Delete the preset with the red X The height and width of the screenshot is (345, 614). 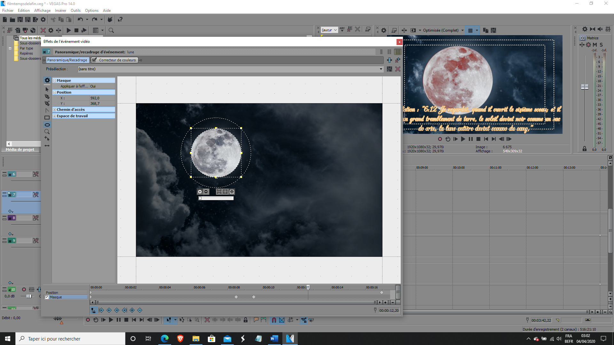398,69
